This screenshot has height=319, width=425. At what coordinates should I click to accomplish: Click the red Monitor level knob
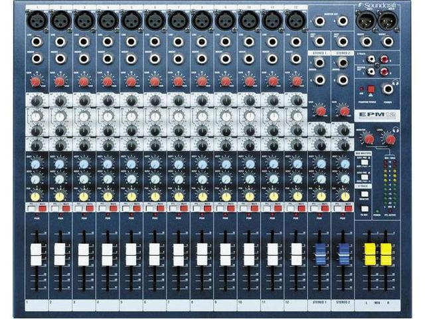(367, 139)
